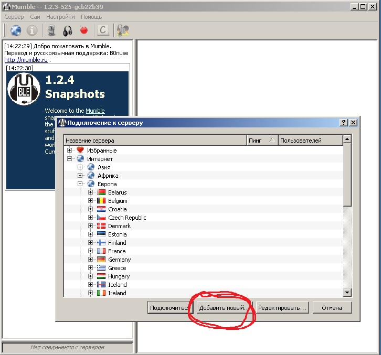
Task: Expand the France server list
Action: click(x=90, y=251)
